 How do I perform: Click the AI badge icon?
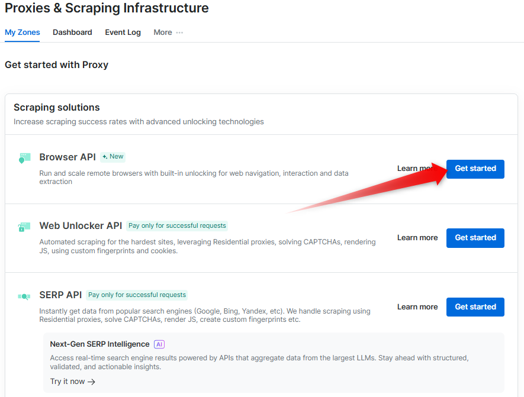click(159, 344)
